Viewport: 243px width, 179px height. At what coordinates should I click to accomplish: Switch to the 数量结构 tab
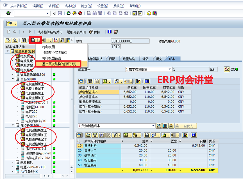click(129, 59)
